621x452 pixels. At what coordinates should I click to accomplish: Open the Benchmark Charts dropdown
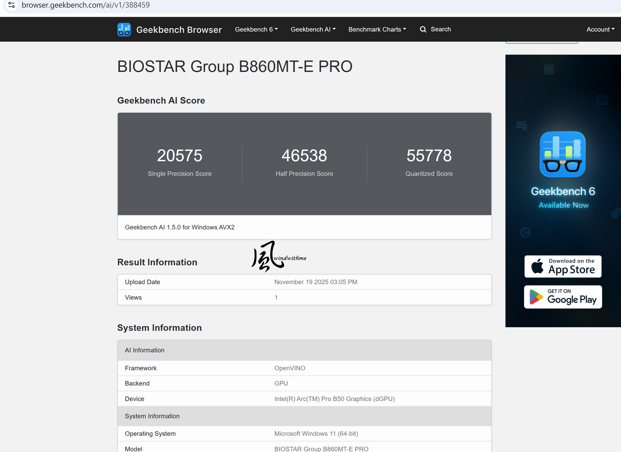pos(377,29)
